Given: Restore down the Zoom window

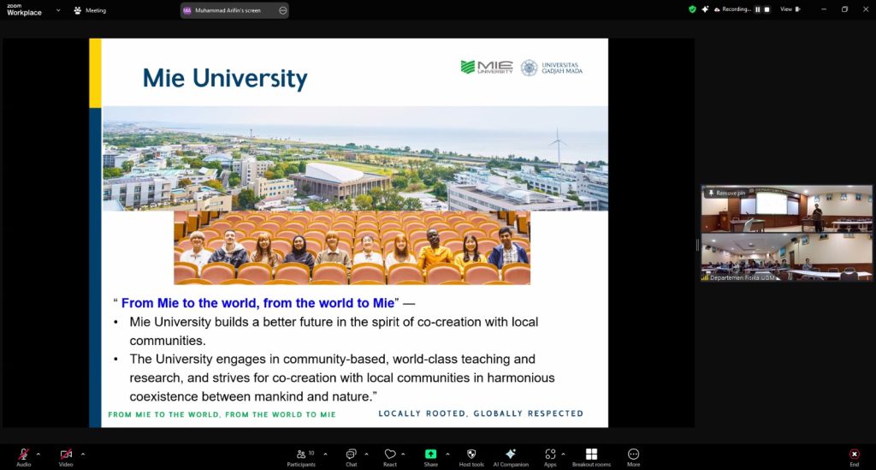Looking at the screenshot, I should click(x=844, y=9).
